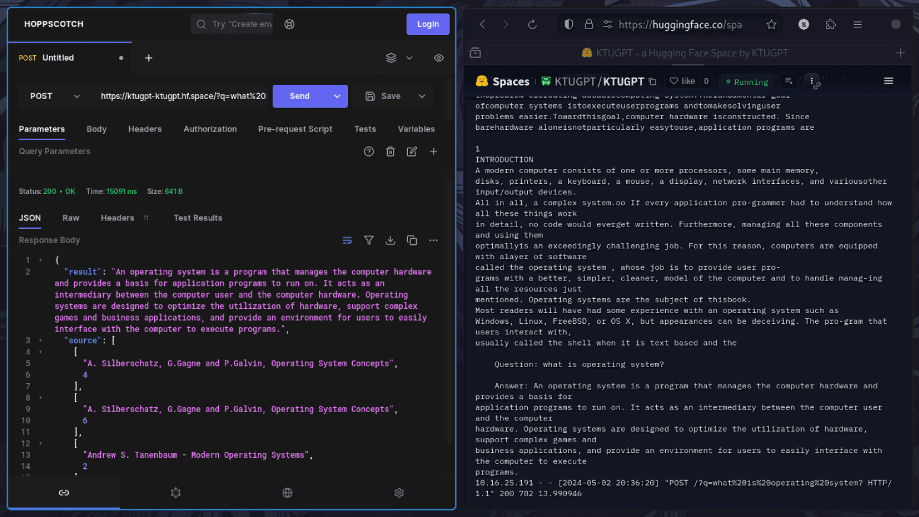Toggle the eye preview icon in Hoppscotch
The width and height of the screenshot is (919, 517).
pyautogui.click(x=439, y=58)
